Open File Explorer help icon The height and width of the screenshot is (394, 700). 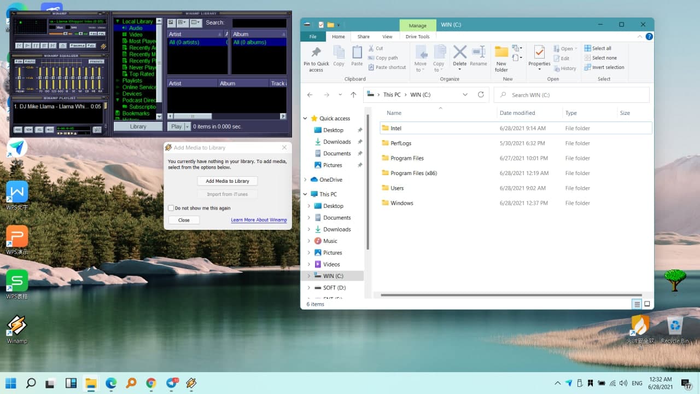pos(649,37)
